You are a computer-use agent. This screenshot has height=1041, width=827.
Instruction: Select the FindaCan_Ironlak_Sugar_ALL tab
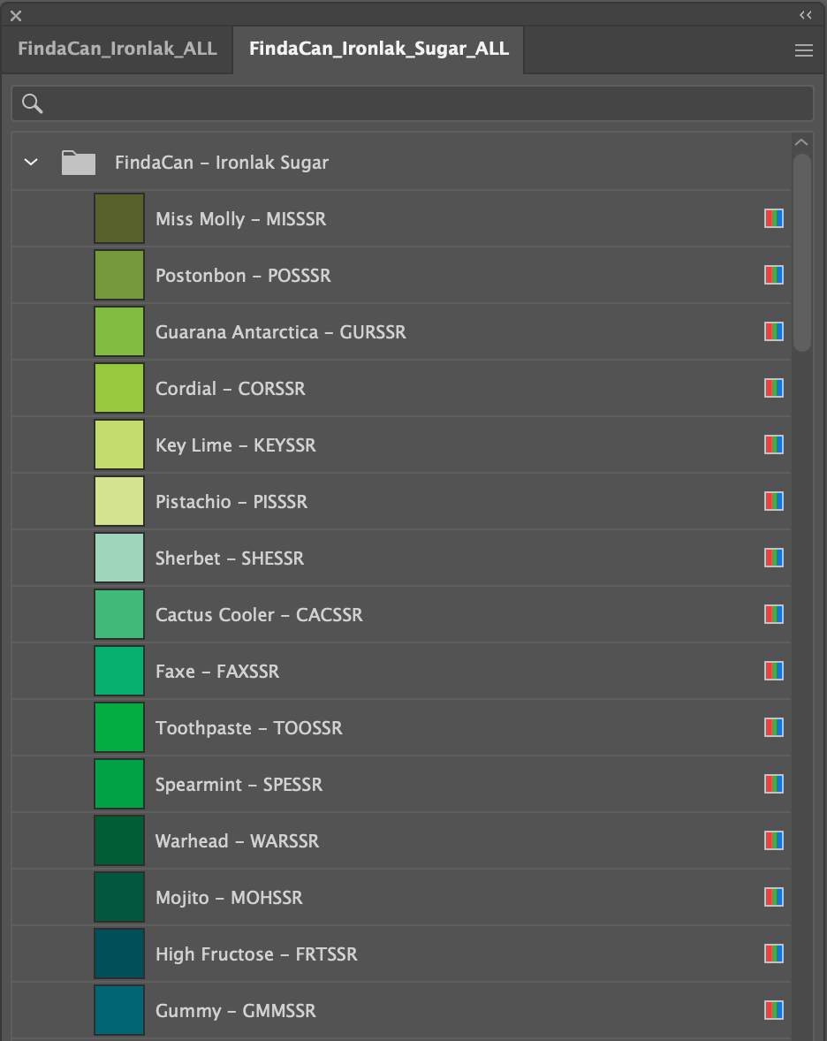(378, 49)
